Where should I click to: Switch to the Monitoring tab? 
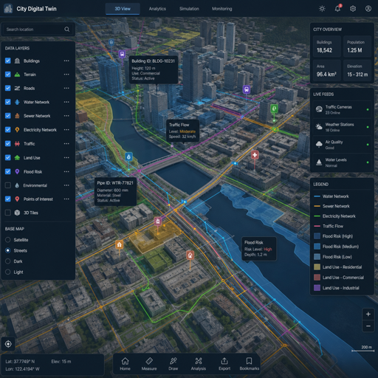coord(222,9)
